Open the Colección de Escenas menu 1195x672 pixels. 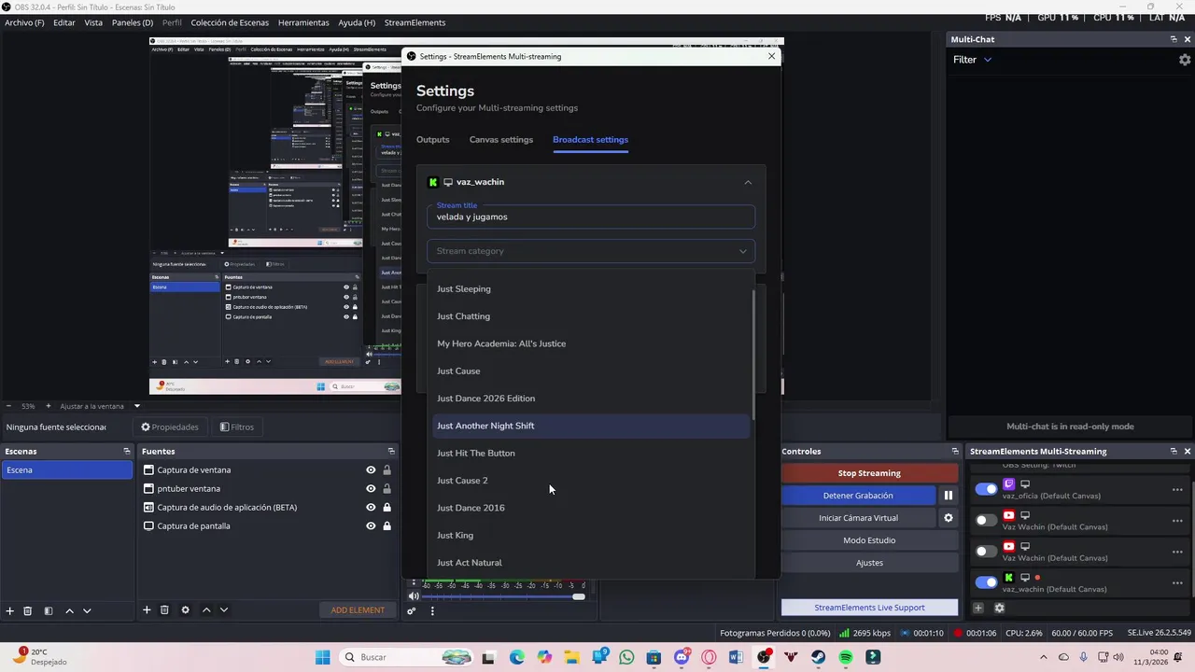[x=230, y=22]
